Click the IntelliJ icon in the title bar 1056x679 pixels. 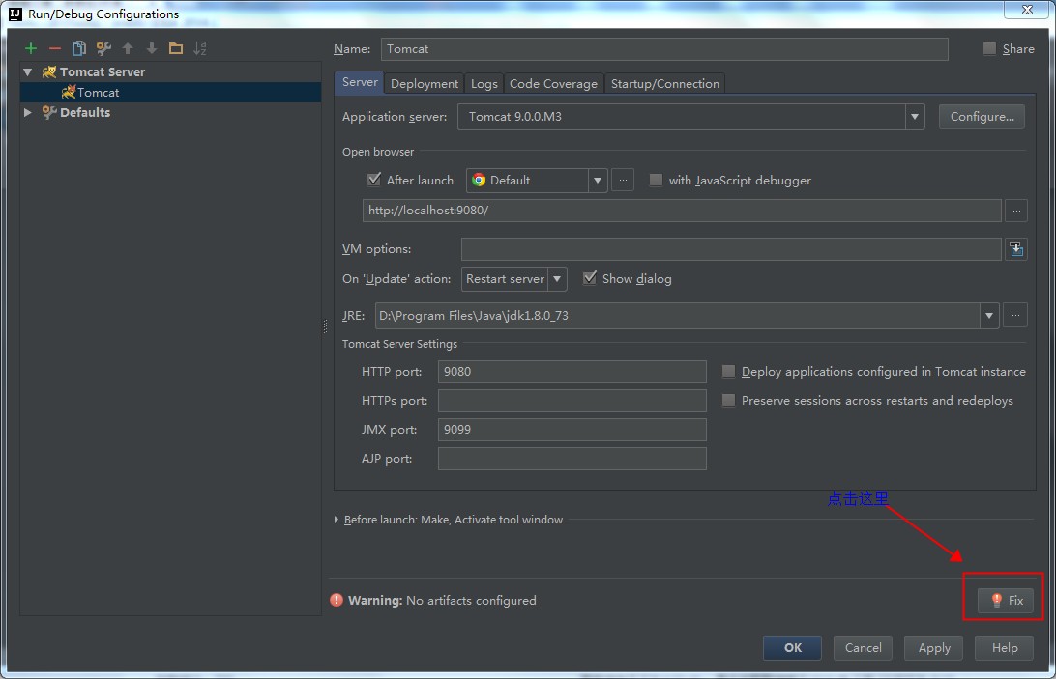[15, 14]
